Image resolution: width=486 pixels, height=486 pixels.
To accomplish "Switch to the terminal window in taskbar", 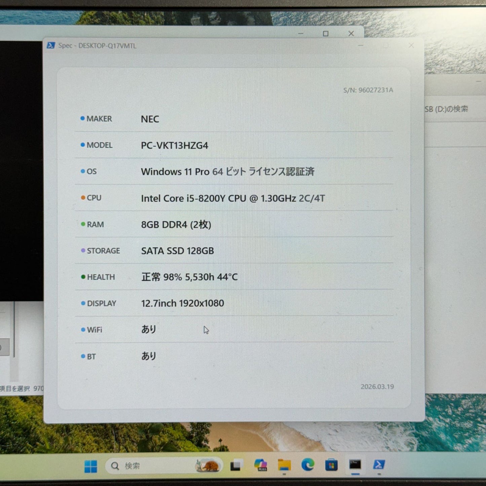I will [x=355, y=464].
